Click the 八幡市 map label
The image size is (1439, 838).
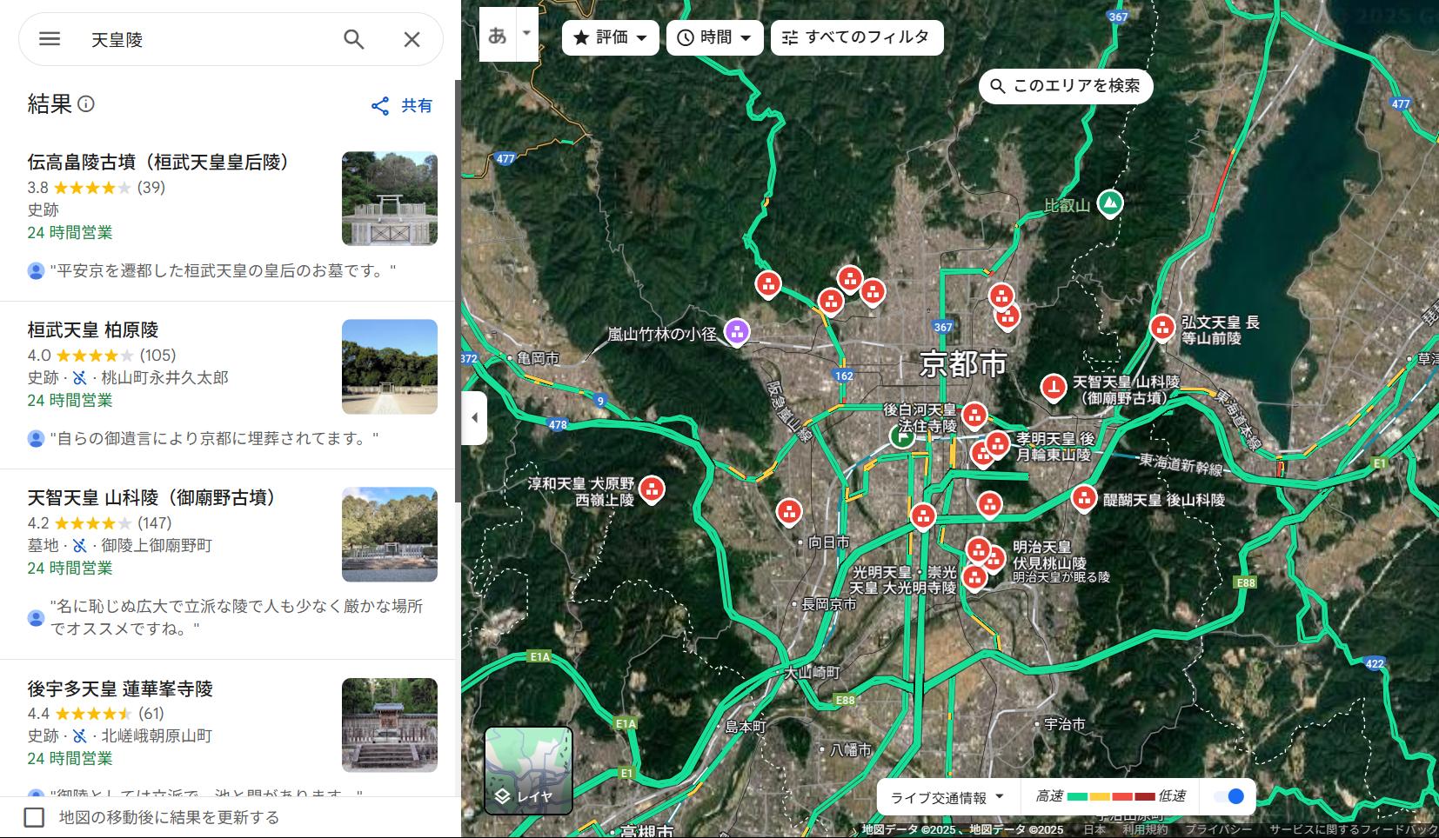[x=850, y=750]
